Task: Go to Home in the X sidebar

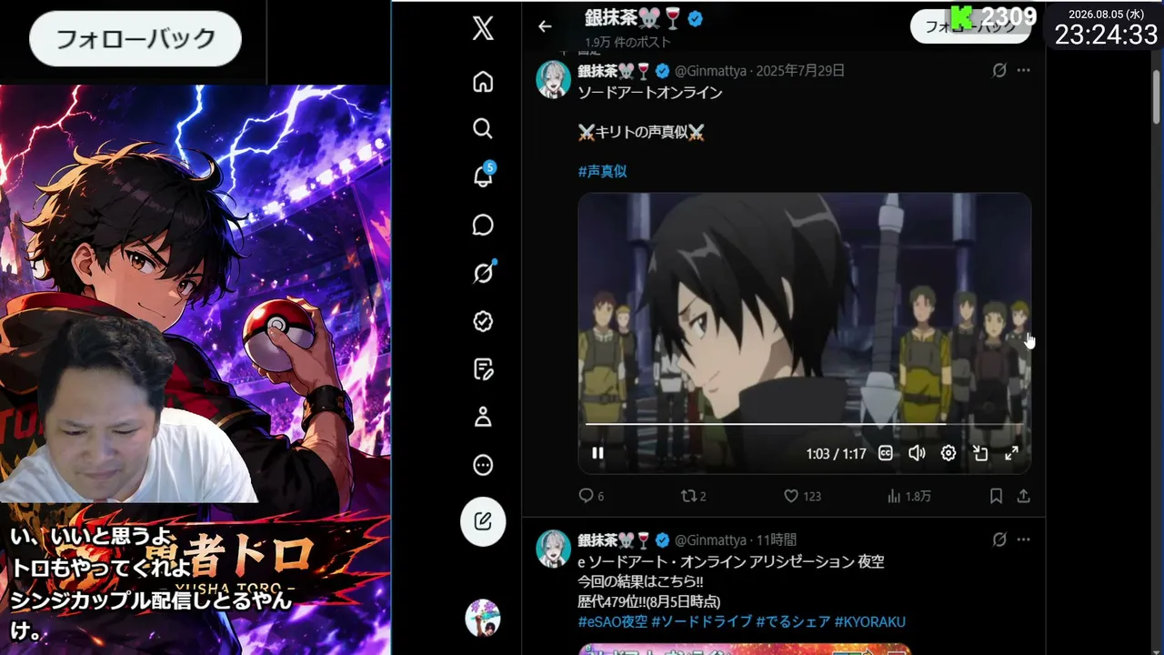Action: 483,82
